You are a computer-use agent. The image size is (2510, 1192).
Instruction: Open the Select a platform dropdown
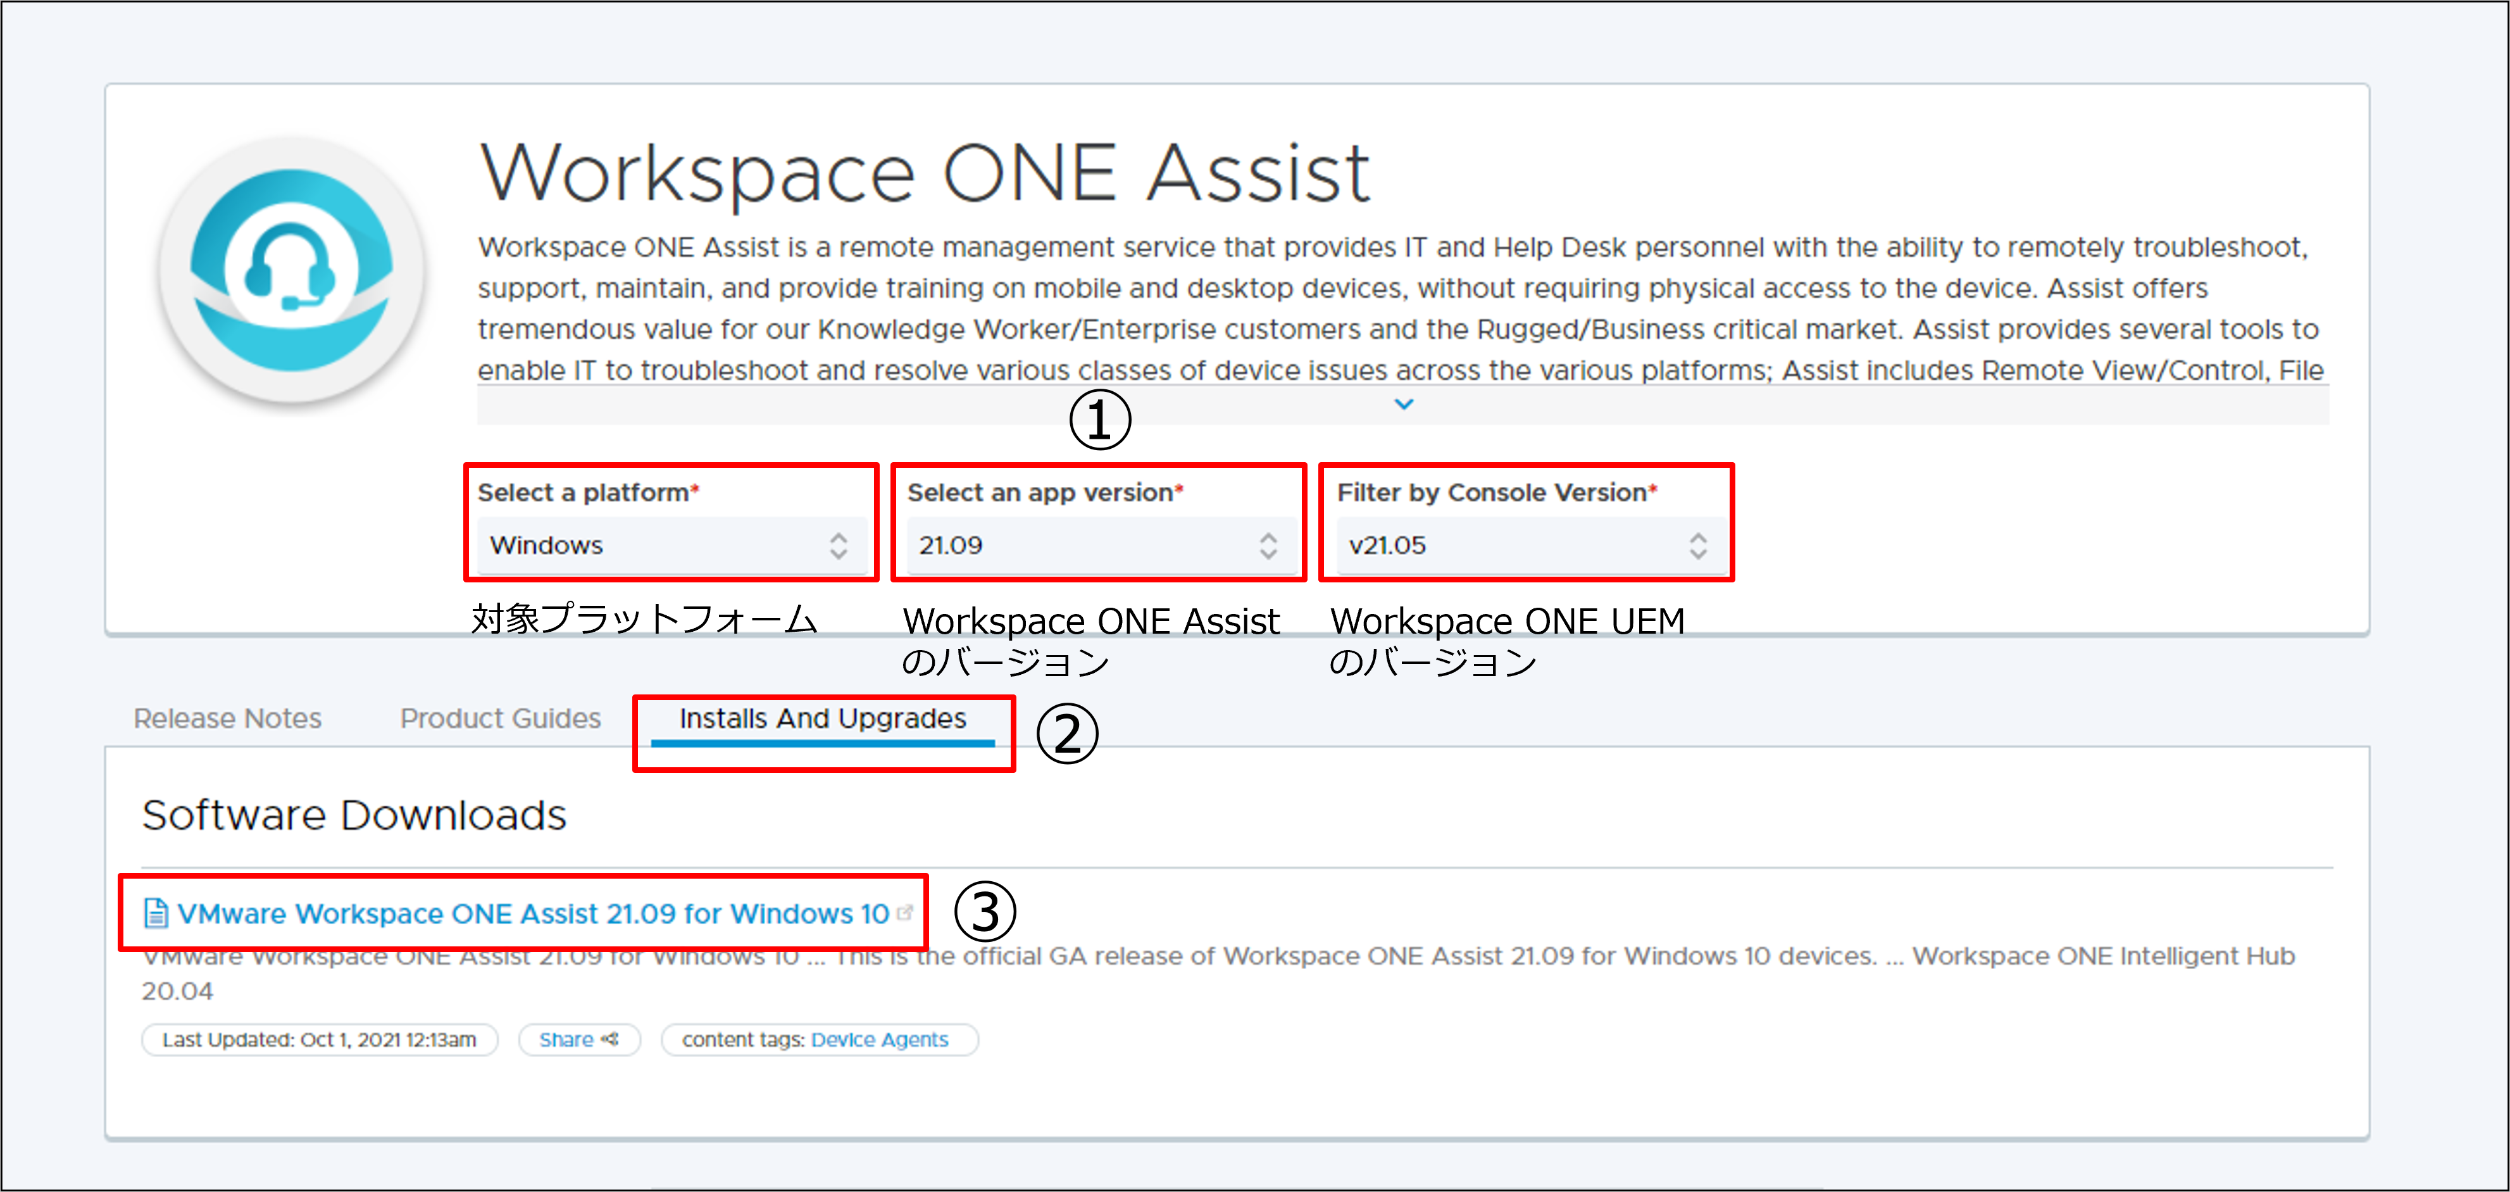[x=671, y=545]
